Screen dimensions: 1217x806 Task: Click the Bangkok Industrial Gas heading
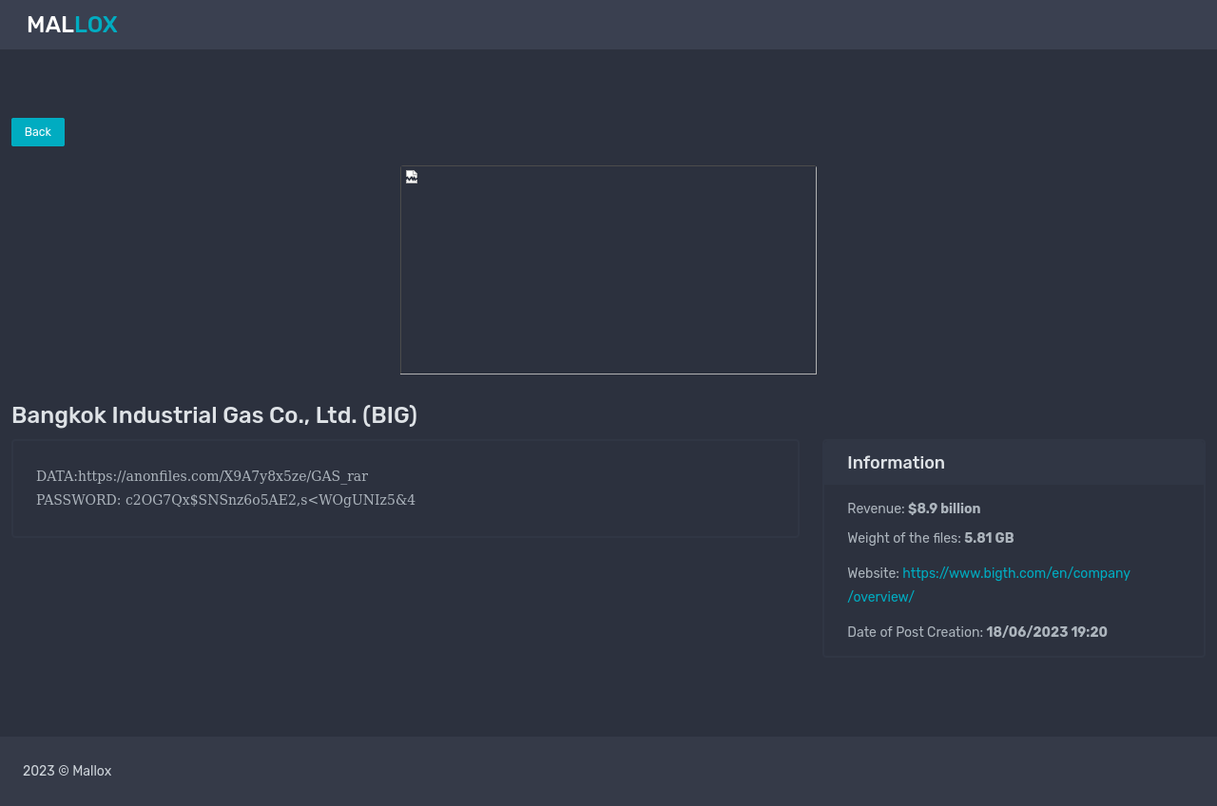click(x=214, y=415)
